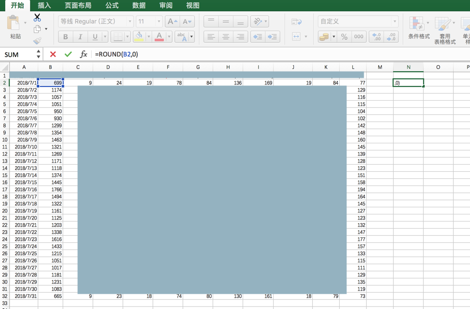Open 条件格式 conditional formatting
The image size is (470, 309).
point(419,28)
